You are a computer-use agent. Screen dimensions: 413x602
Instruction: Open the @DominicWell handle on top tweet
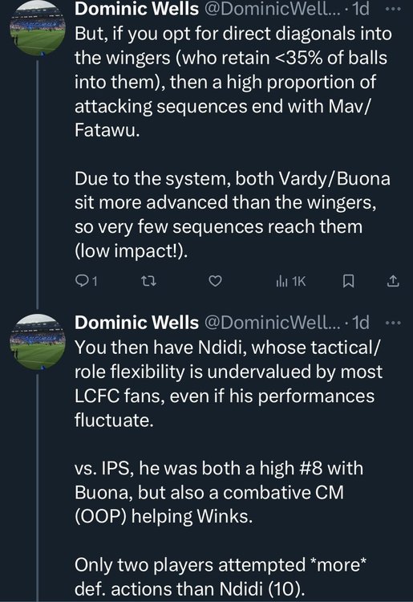click(x=272, y=9)
